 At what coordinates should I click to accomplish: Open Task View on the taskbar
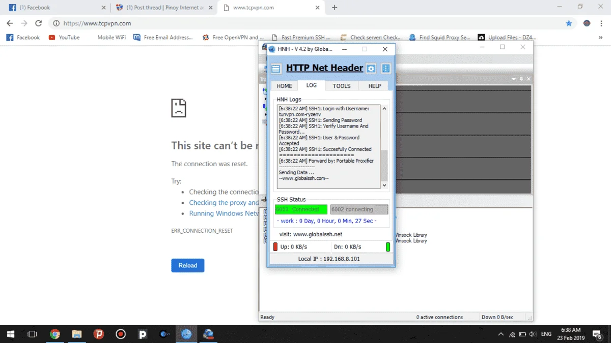[x=32, y=334]
